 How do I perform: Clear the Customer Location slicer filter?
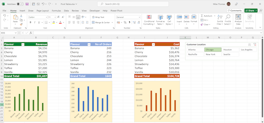point(255,45)
